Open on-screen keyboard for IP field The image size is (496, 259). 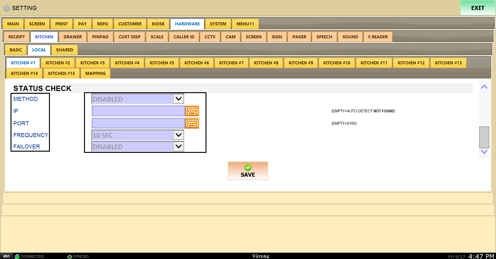[192, 111]
